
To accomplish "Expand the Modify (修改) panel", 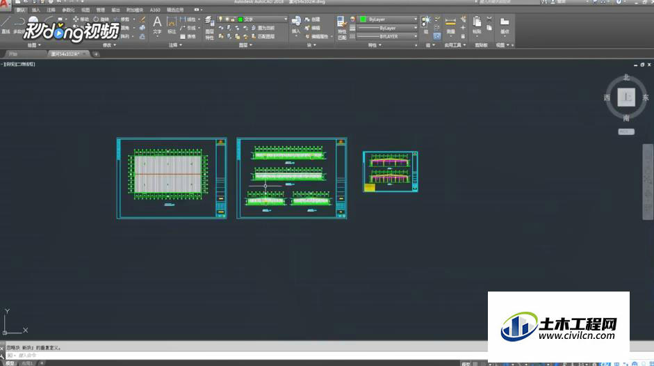I will [110, 45].
